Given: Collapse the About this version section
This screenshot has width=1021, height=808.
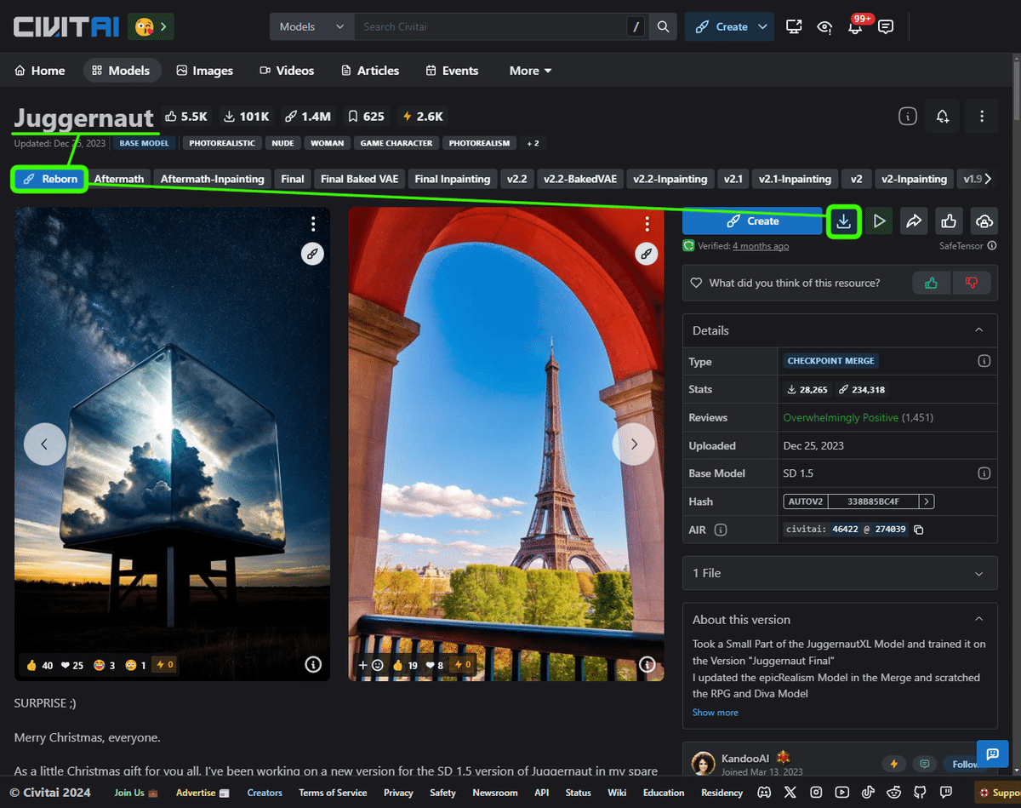Looking at the screenshot, I should 979,620.
